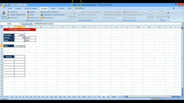Open the Administrador de nombres
This screenshot has width=184, height=103.
pos(73,15)
